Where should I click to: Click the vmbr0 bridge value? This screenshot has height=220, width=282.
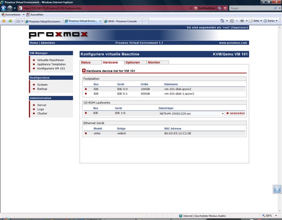pyautogui.click(x=121, y=133)
